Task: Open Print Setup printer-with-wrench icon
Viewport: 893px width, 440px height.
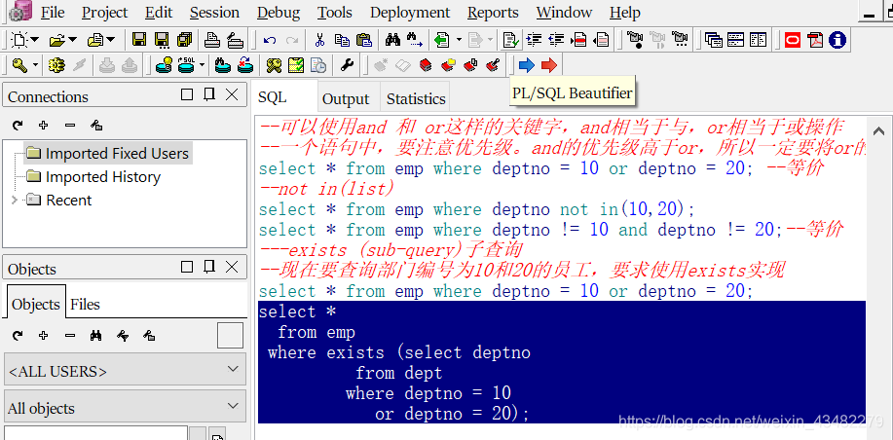Action: tap(236, 40)
